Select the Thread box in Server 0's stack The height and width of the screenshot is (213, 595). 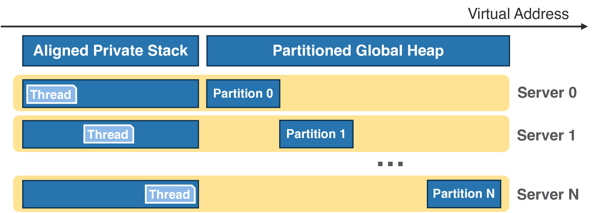point(51,94)
